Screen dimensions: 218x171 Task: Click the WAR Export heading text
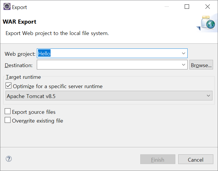19,22
